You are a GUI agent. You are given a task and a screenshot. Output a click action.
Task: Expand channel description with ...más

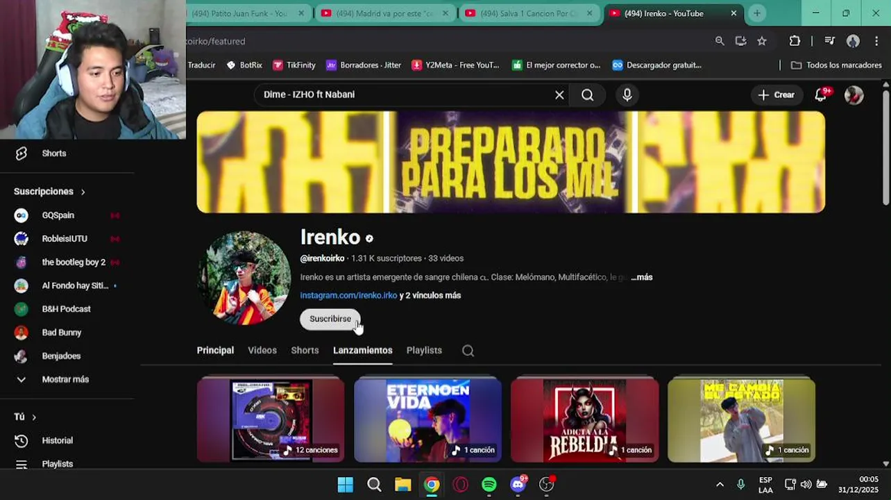642,277
